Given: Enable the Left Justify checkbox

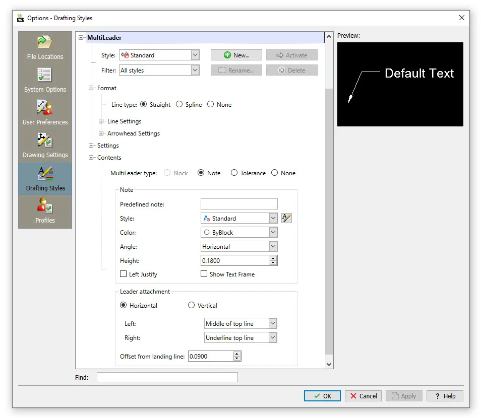Looking at the screenshot, I should pyautogui.click(x=124, y=274).
